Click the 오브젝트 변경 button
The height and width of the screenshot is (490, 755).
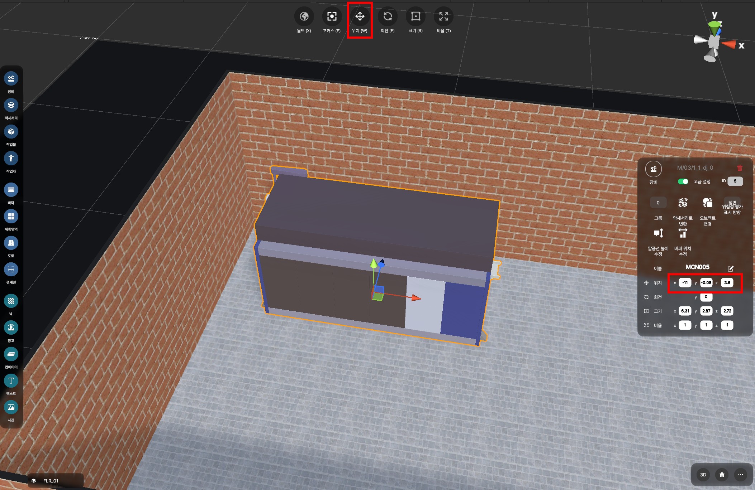pos(707,203)
